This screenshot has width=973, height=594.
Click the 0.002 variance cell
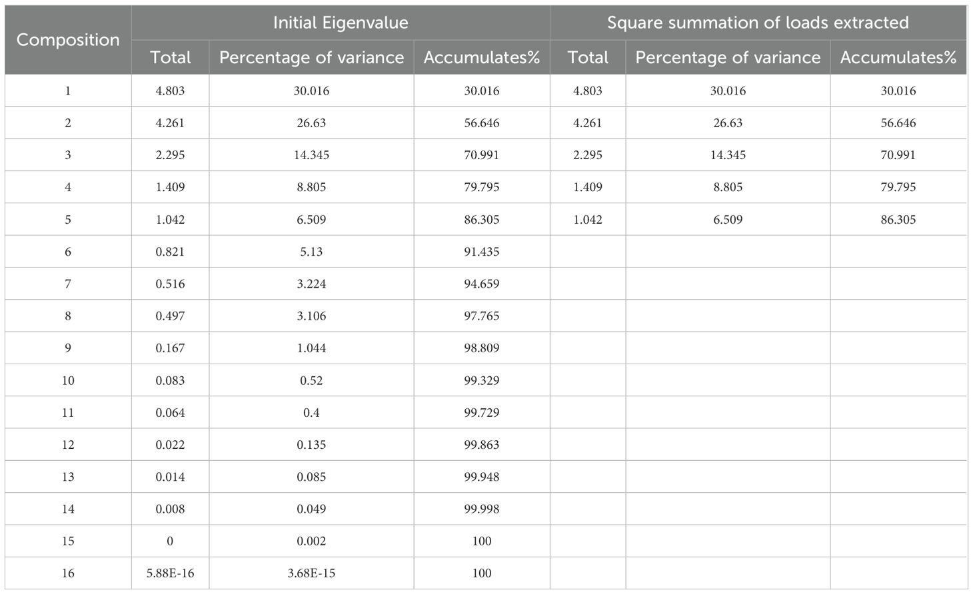point(311,541)
